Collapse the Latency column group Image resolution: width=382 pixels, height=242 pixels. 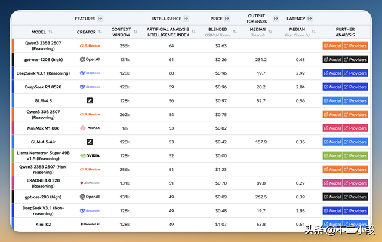310,19
